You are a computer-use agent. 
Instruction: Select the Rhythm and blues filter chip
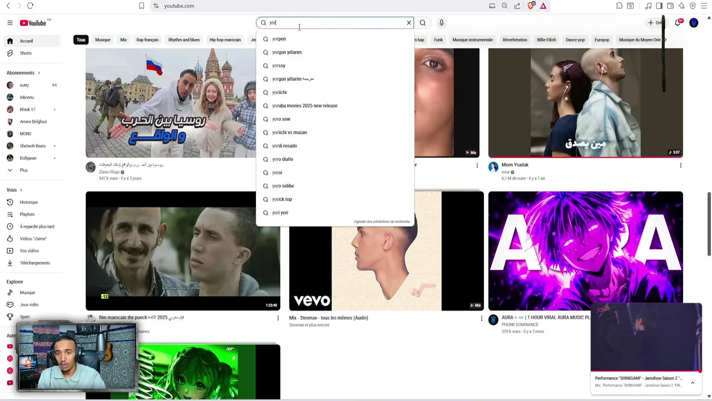(184, 40)
